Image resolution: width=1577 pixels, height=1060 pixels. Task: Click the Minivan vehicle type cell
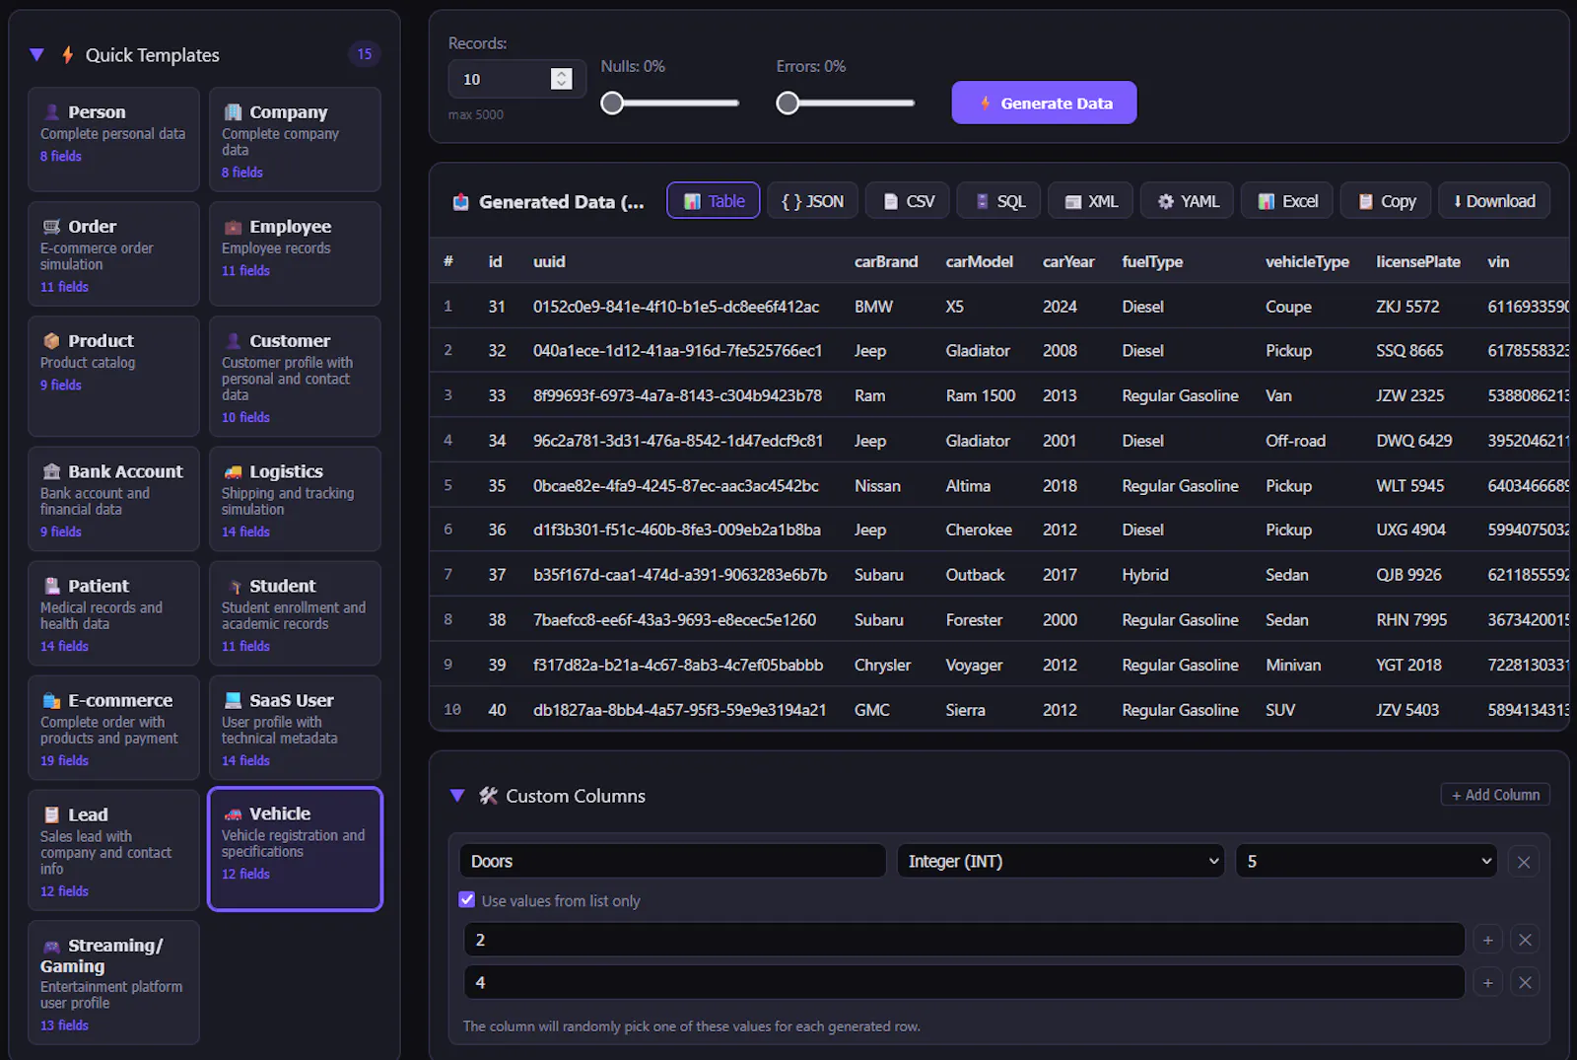[x=1293, y=665]
